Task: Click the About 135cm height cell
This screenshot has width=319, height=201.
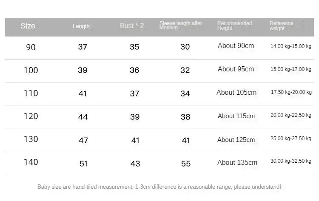Action: click(x=237, y=163)
